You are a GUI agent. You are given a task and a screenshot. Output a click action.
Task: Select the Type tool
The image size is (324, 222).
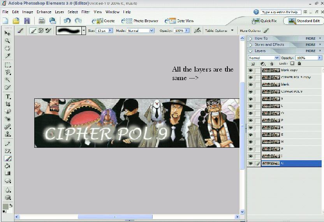click(x=8, y=96)
